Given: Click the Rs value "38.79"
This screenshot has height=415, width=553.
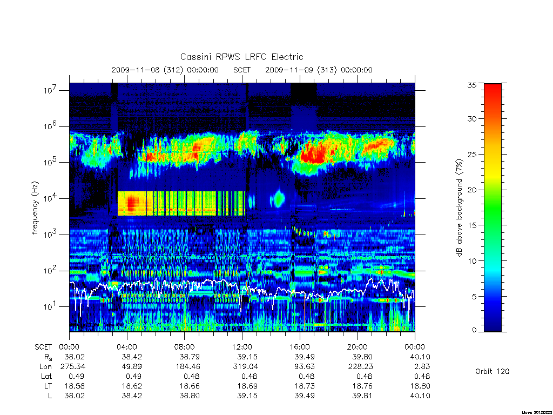Looking at the screenshot, I should click(190, 357).
